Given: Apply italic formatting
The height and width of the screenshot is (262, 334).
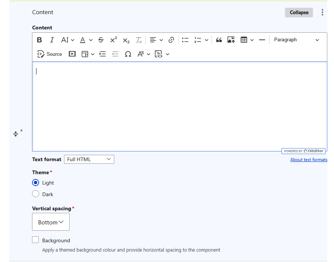Looking at the screenshot, I should tap(52, 40).
